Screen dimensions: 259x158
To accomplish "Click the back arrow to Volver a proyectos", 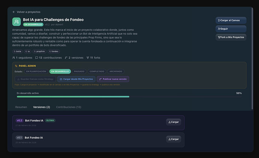I will pos(14,12).
